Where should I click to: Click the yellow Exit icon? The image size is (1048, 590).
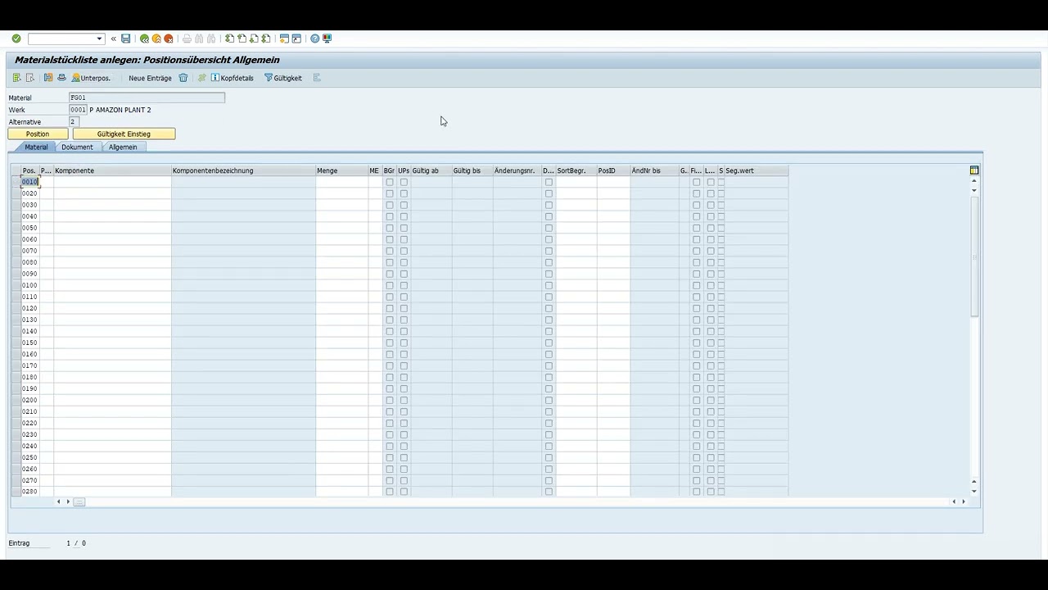tap(156, 39)
